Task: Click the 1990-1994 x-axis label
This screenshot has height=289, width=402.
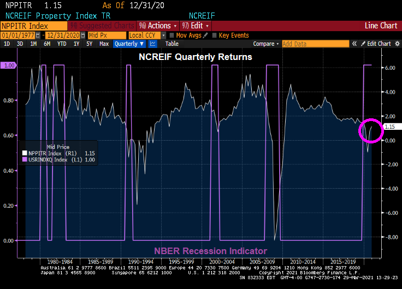Action: coord(141,262)
